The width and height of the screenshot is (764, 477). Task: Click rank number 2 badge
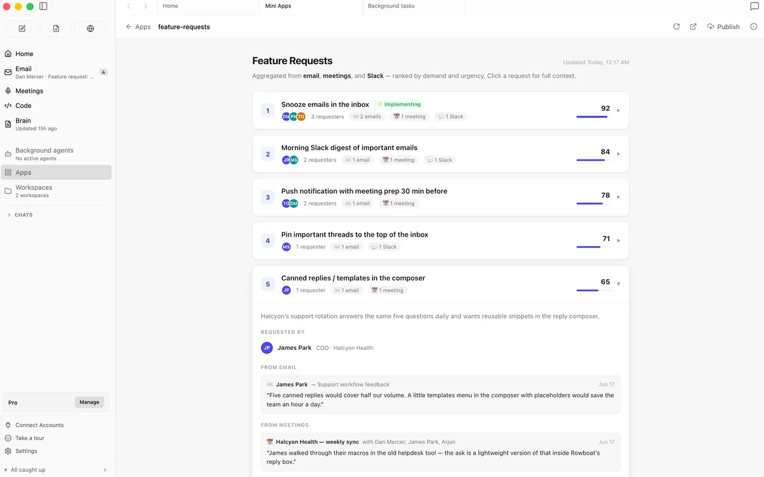[267, 154]
